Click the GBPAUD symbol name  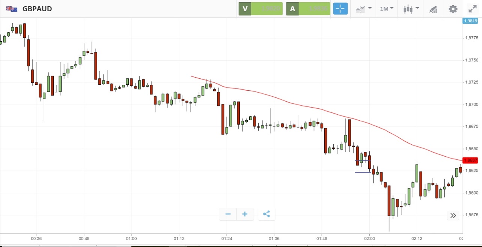coord(37,9)
